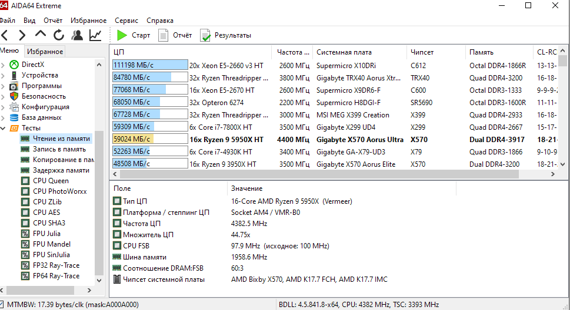Sort by the Память column header
The width and height of the screenshot is (570, 310).
tap(499, 52)
